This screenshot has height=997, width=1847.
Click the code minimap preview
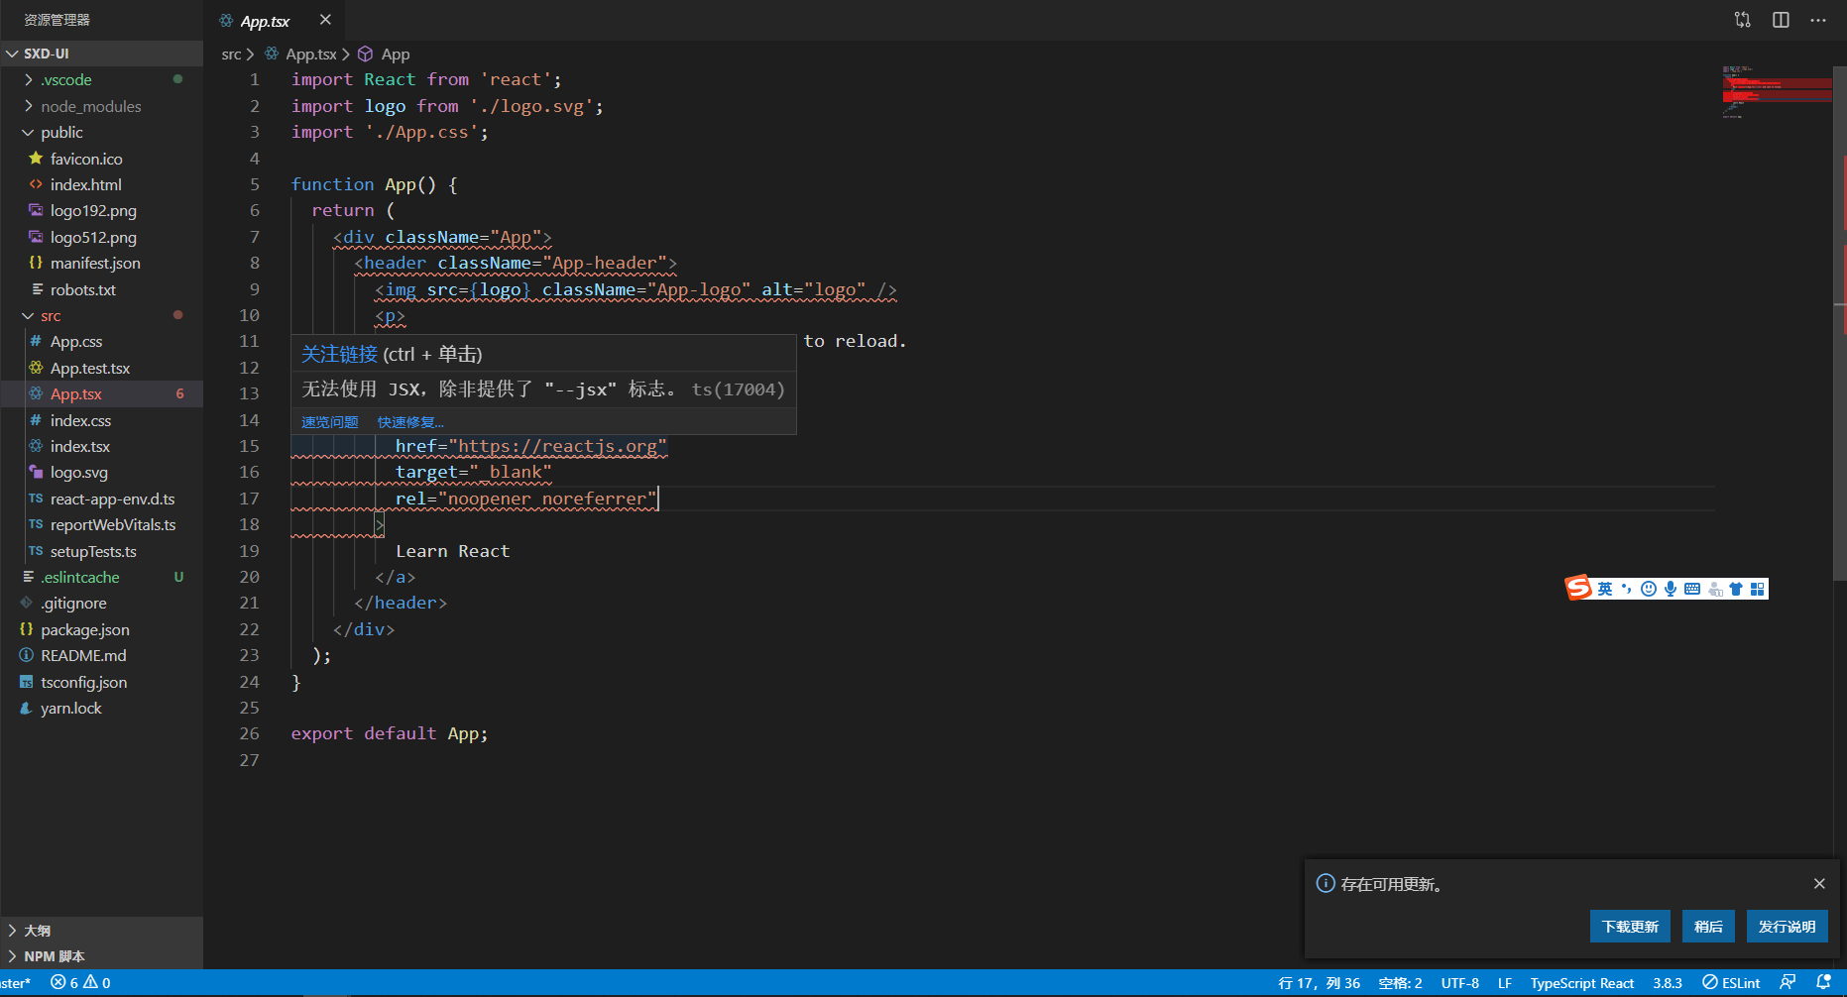(1776, 93)
